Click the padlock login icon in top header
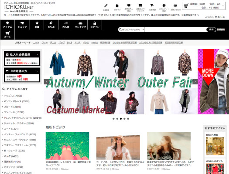The height and width of the screenshot is (174, 229). [117, 6]
